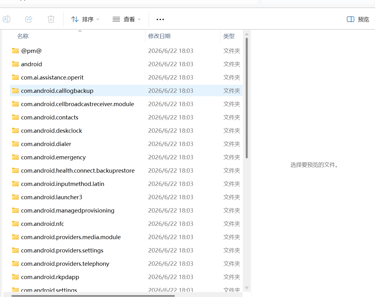375x297 pixels.
Task: Sort by the 类型 column header
Action: pyautogui.click(x=229, y=36)
